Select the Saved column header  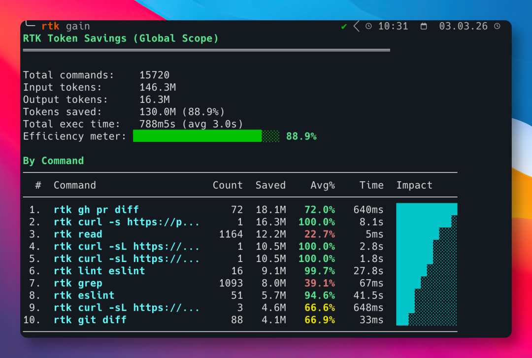[x=270, y=186]
